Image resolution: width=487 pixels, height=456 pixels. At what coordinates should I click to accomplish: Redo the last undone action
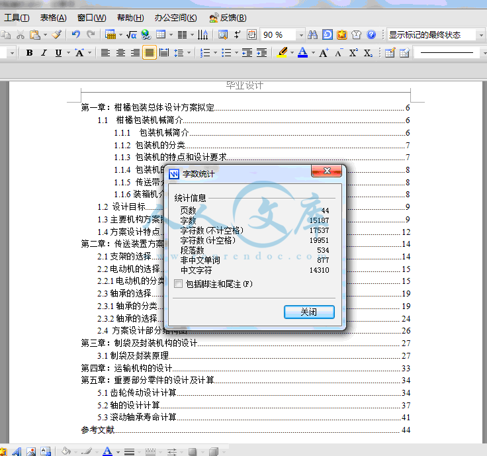click(x=91, y=34)
